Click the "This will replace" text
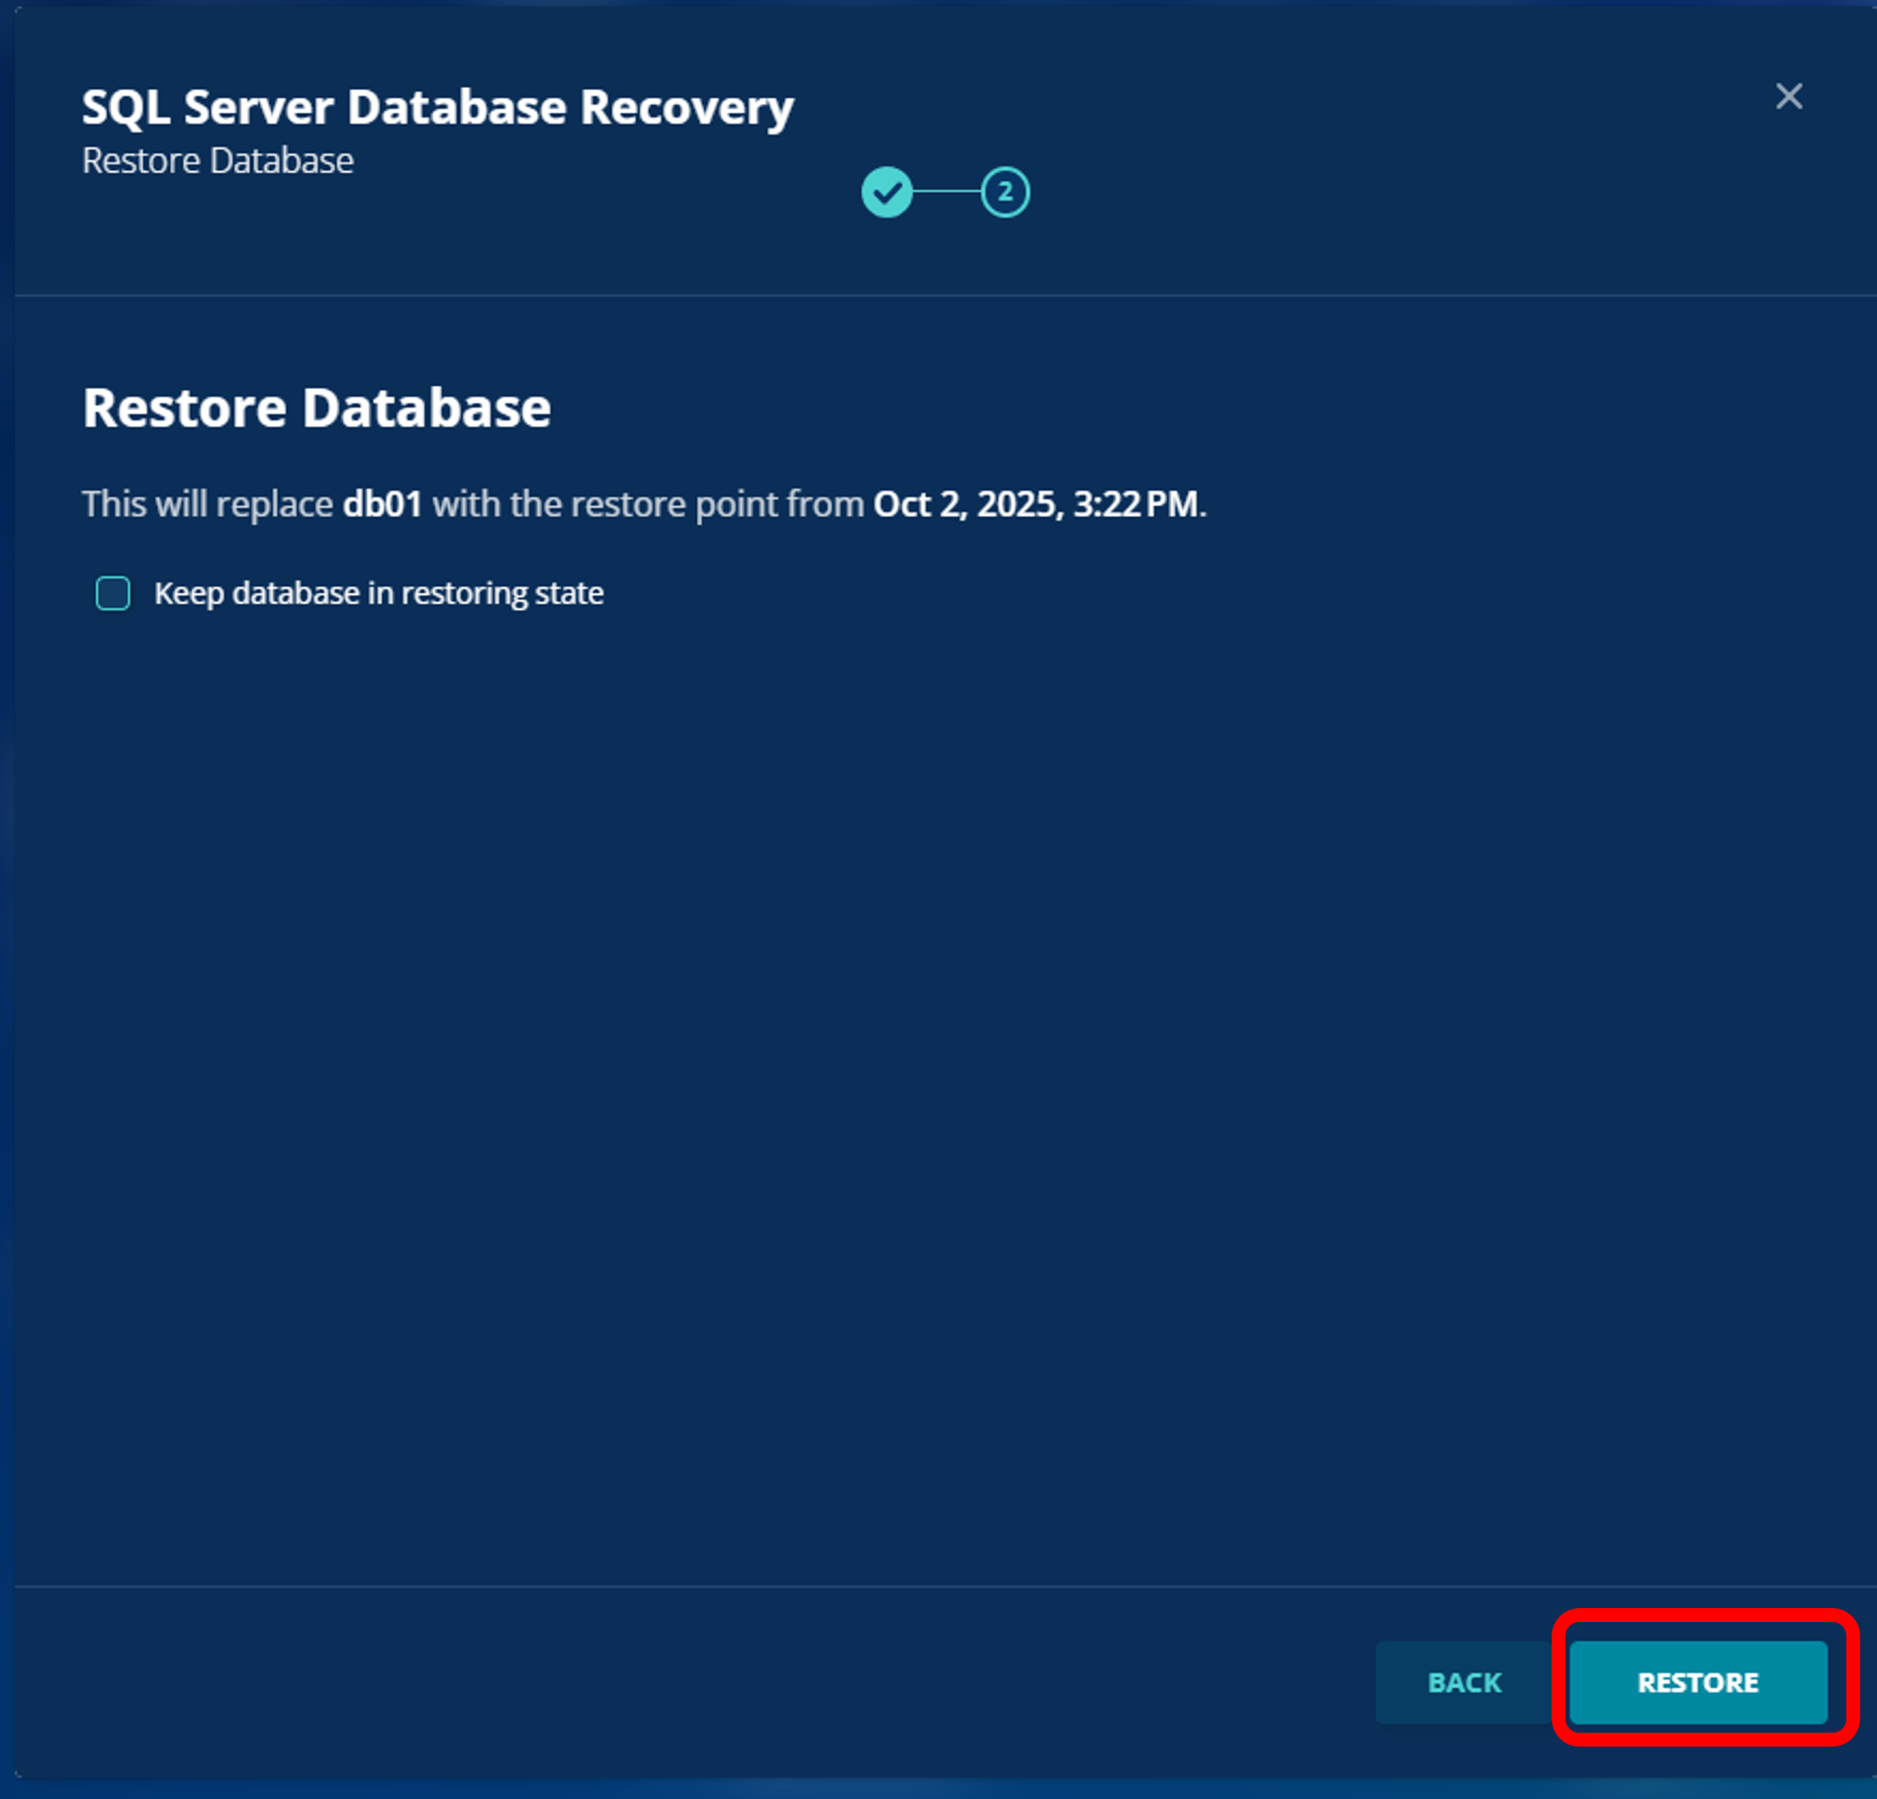Viewport: 1877px width, 1799px height. click(208, 504)
